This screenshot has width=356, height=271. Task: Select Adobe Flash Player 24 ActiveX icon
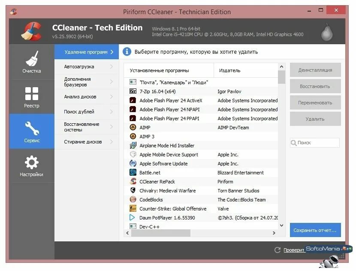tap(133, 100)
